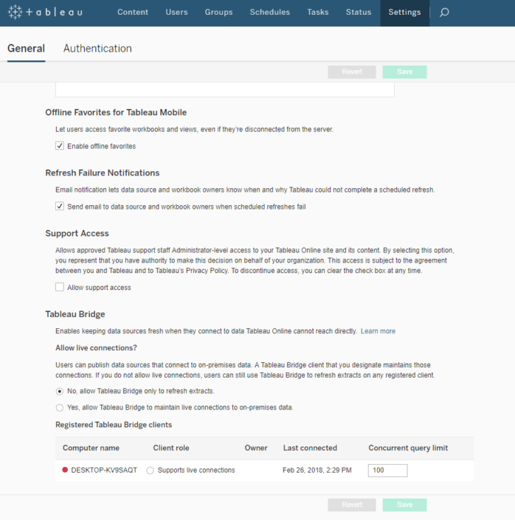This screenshot has width=515, height=520.
Task: Click the Tableau logo
Action: click(x=45, y=13)
